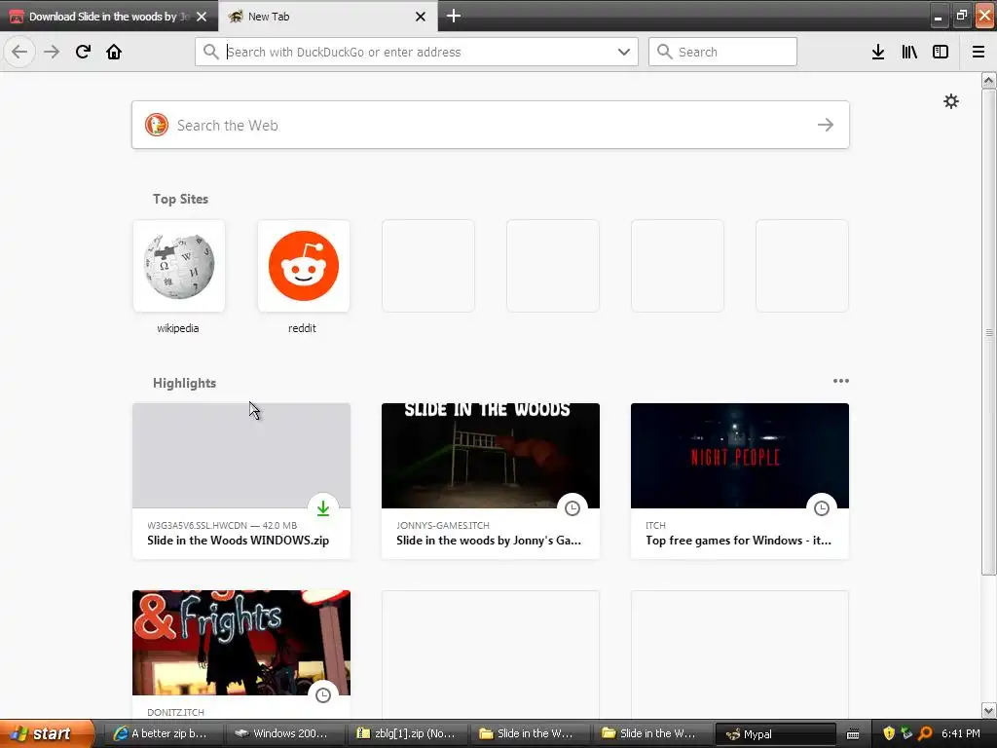Open the Highlights section options menu

point(840,381)
